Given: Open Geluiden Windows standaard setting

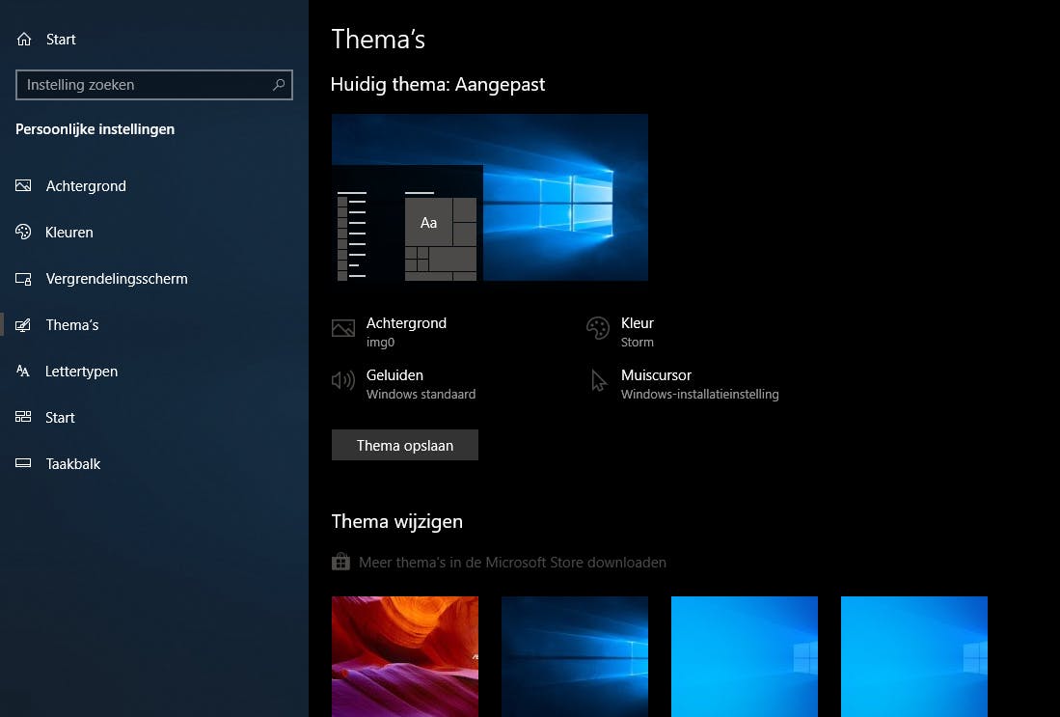Looking at the screenshot, I should click(404, 383).
